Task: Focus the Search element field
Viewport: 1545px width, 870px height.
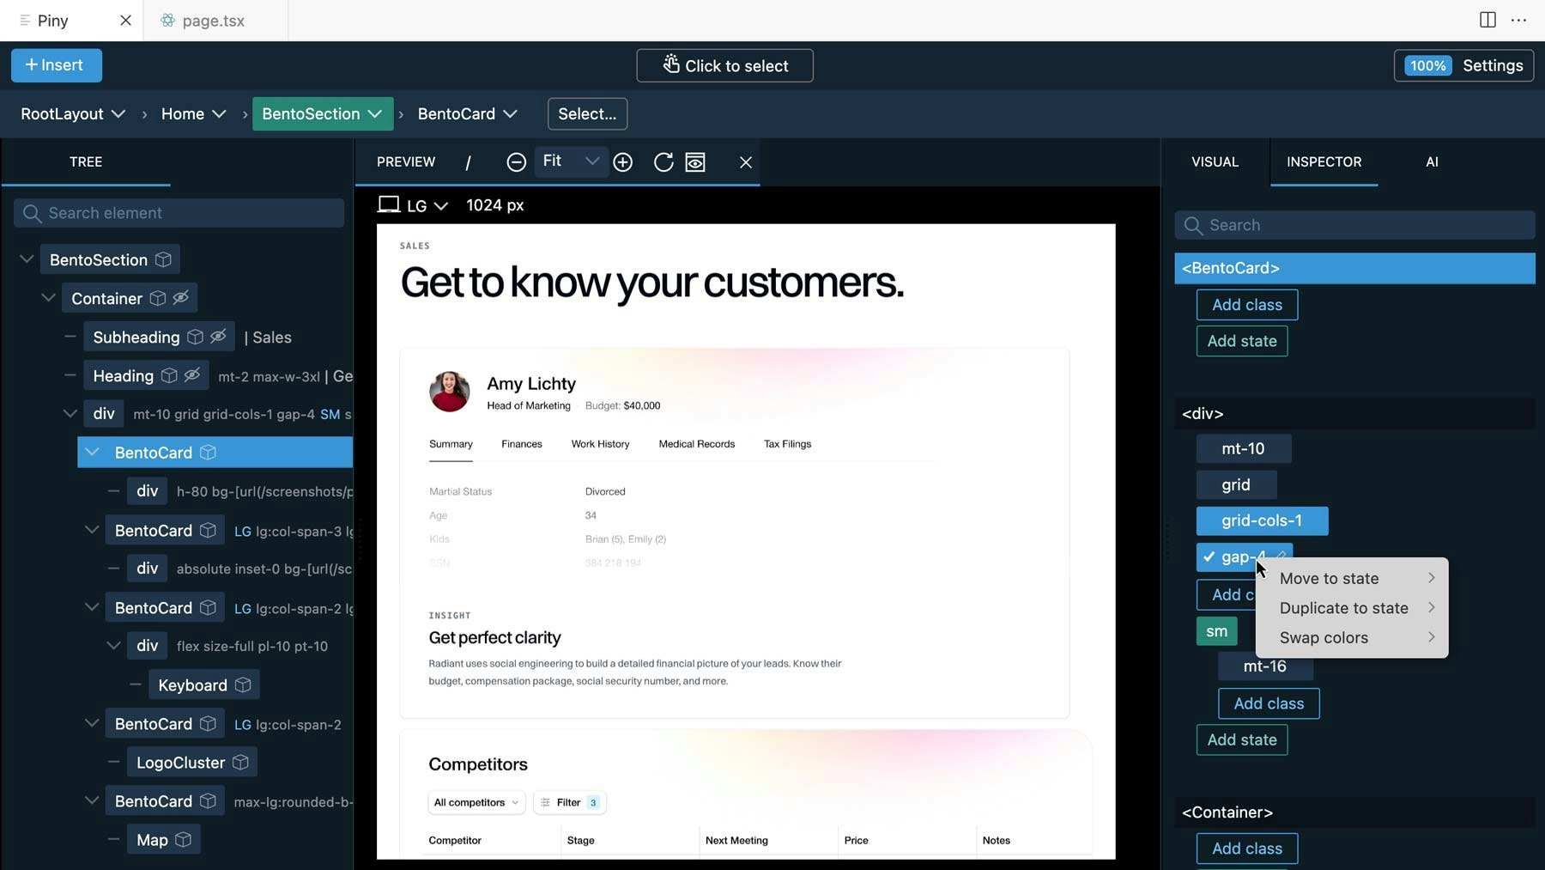Action: 179,213
